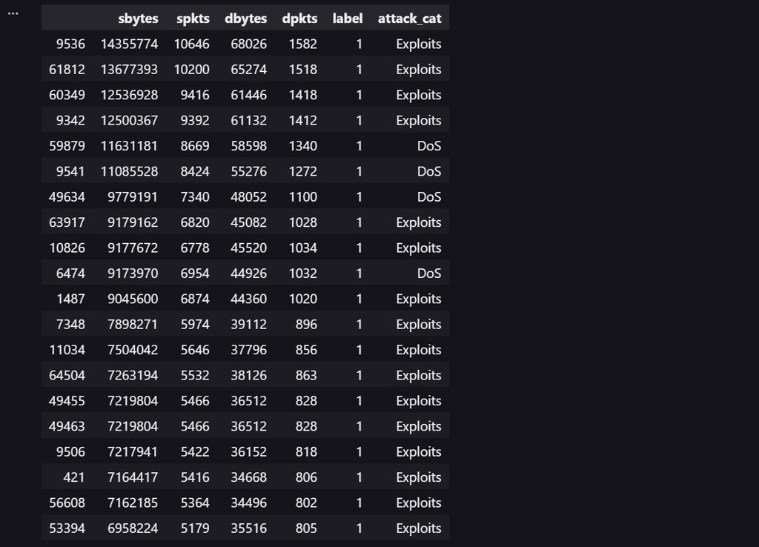Click the spkts column header

[x=193, y=19]
